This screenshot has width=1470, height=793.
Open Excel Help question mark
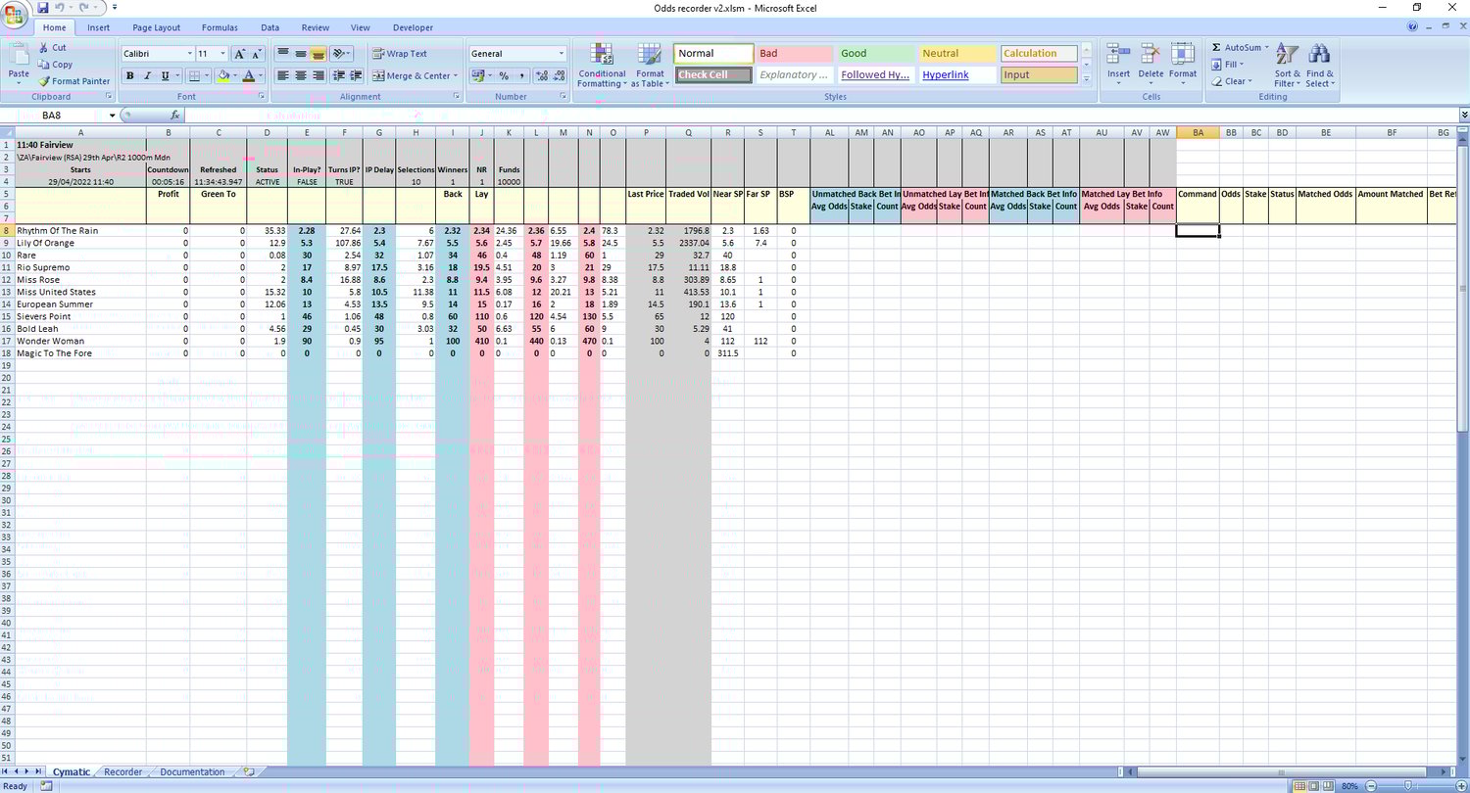(1412, 27)
